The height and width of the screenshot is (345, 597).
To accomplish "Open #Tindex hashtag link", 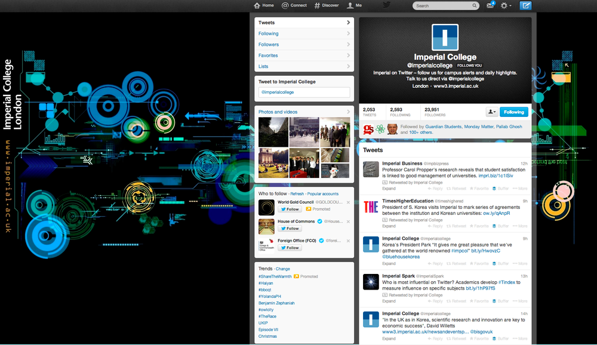I will pos(506,282).
